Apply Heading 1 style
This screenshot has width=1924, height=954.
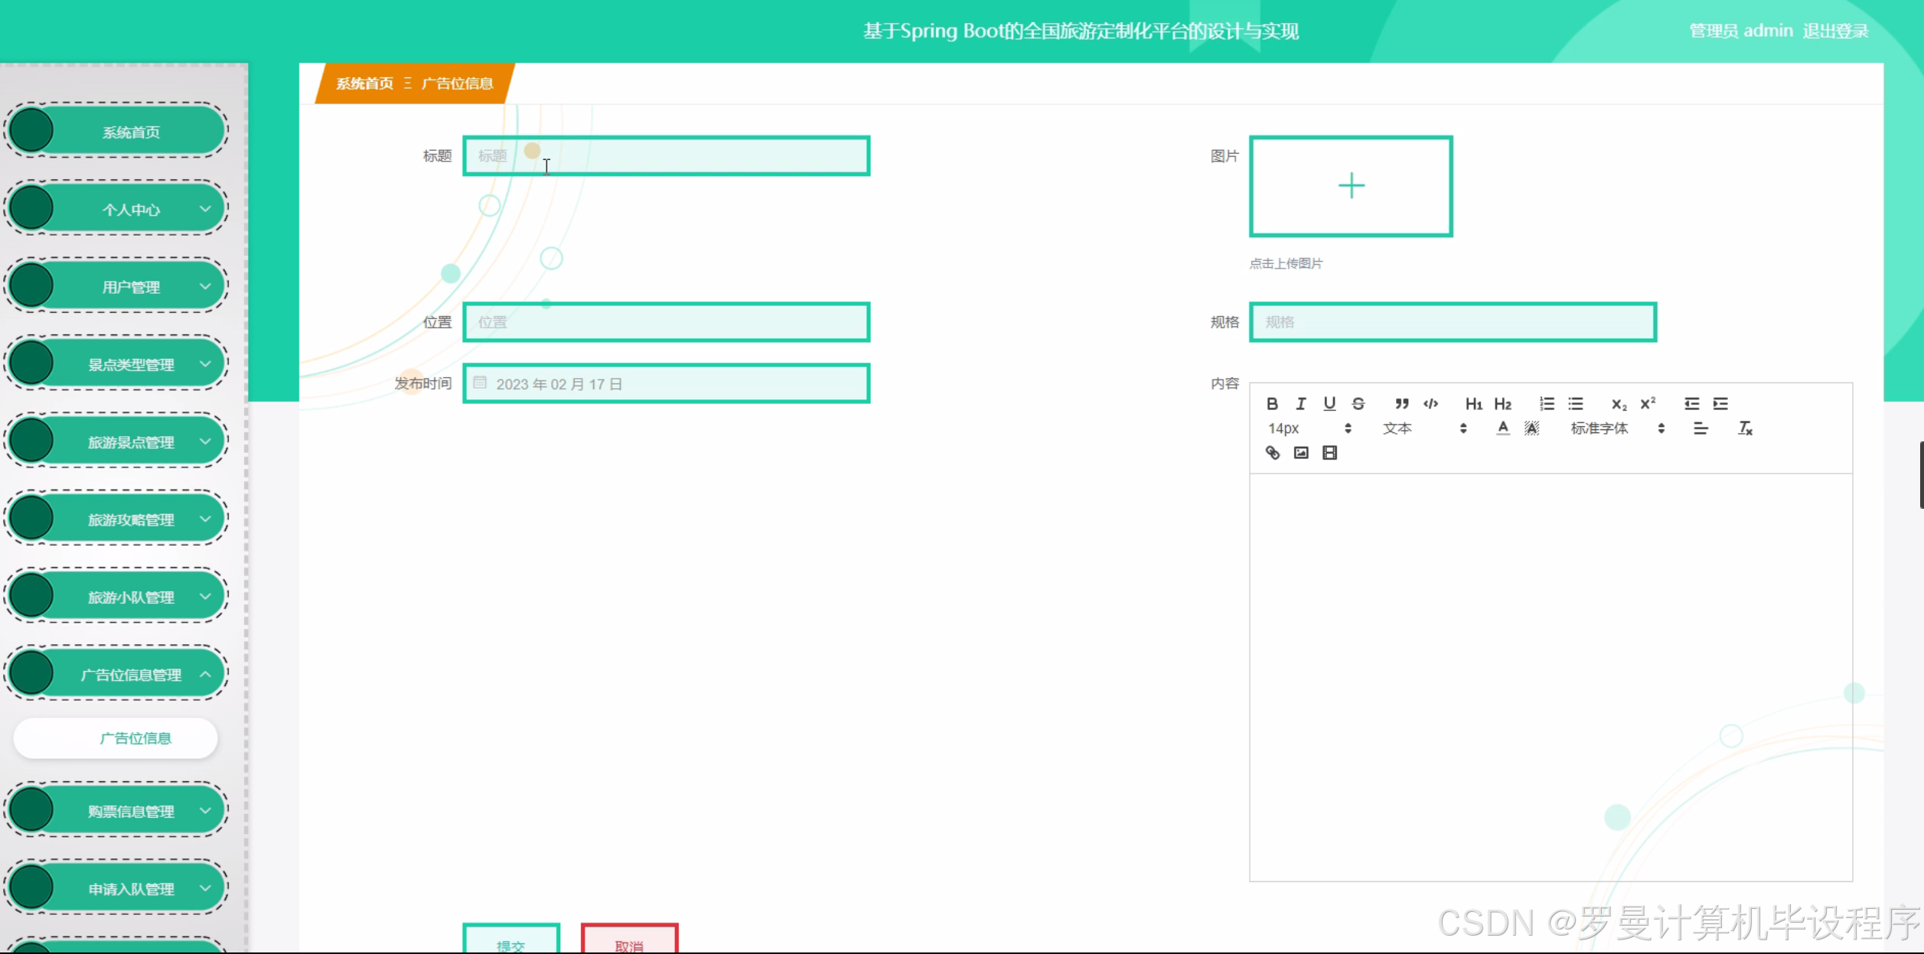coord(1473,404)
